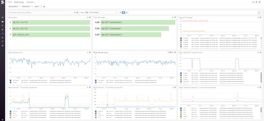Image resolution: width=264 pixels, height=121 pixels.
Task: Click blue legend swatch in Read request count
Action: tap(10, 80)
